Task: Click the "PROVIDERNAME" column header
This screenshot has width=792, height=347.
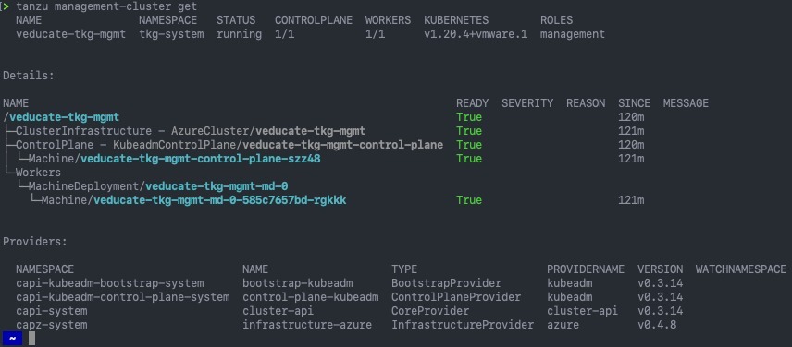Action: point(586,269)
